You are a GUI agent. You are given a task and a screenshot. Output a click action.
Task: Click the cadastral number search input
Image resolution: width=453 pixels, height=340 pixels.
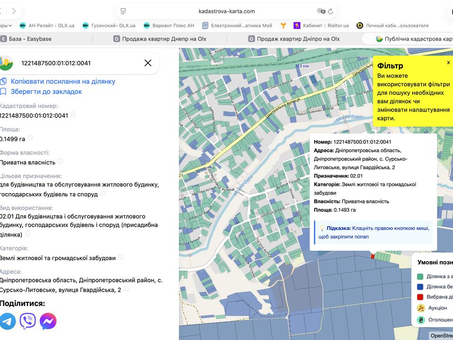coord(78,63)
